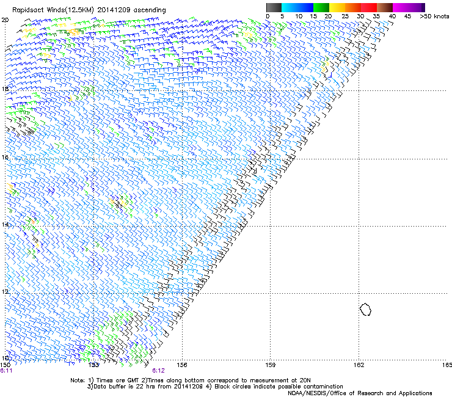
Task: Click the longitude label '159'
Action: (x=271, y=365)
